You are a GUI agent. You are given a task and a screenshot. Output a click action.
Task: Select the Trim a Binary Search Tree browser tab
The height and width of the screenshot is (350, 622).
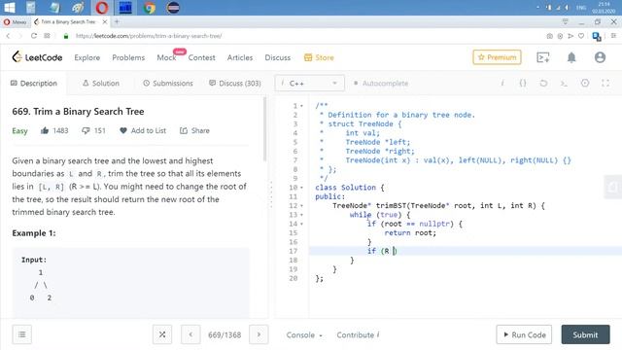[x=70, y=21]
